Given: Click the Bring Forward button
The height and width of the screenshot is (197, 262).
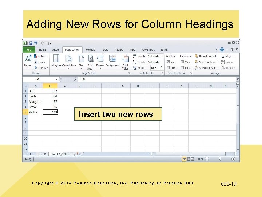Looking at the screenshot, I should 207,56.
